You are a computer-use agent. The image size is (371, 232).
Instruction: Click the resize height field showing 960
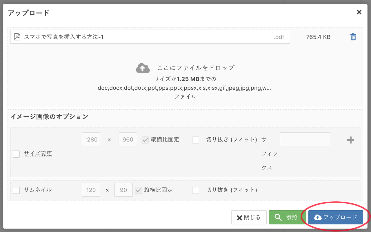point(128,139)
